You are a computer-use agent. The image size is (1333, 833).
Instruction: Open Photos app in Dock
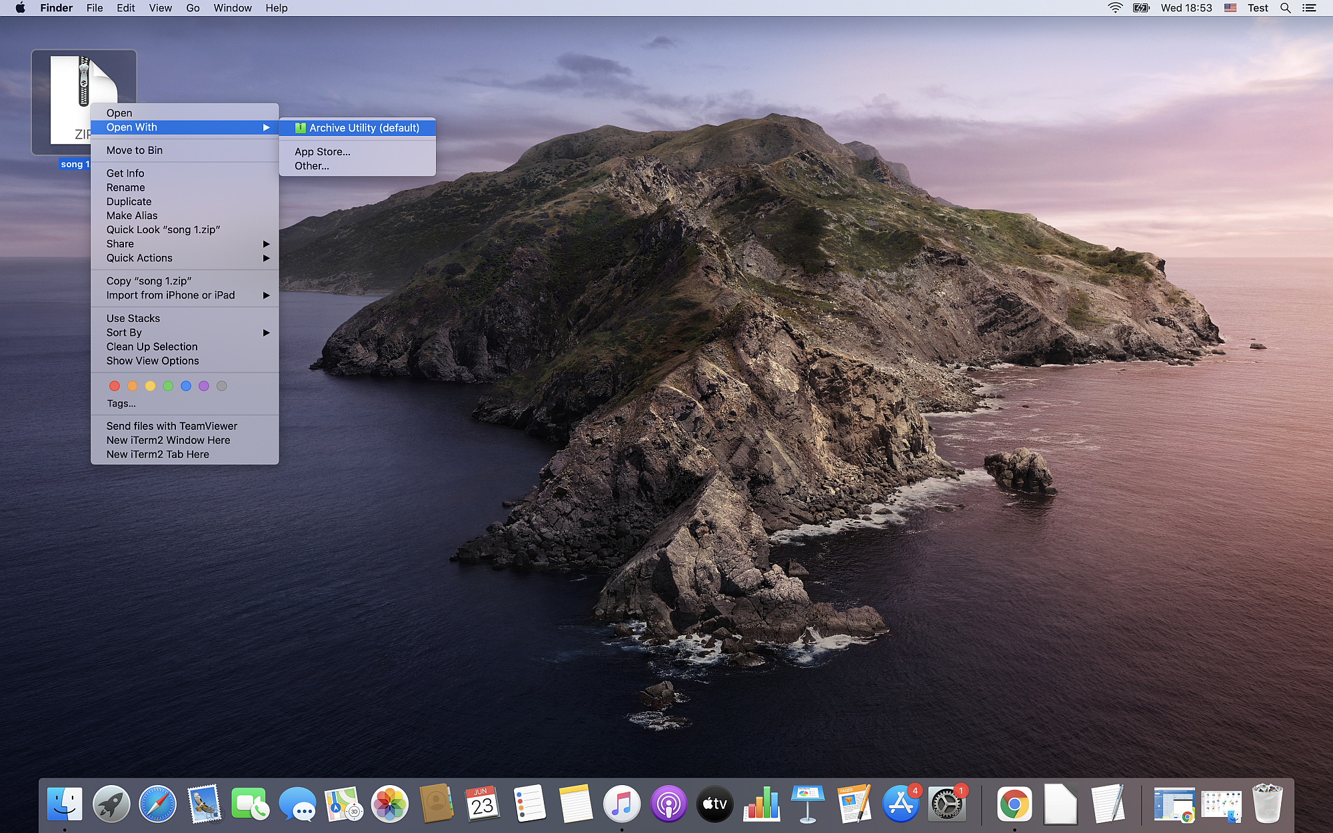pyautogui.click(x=389, y=804)
